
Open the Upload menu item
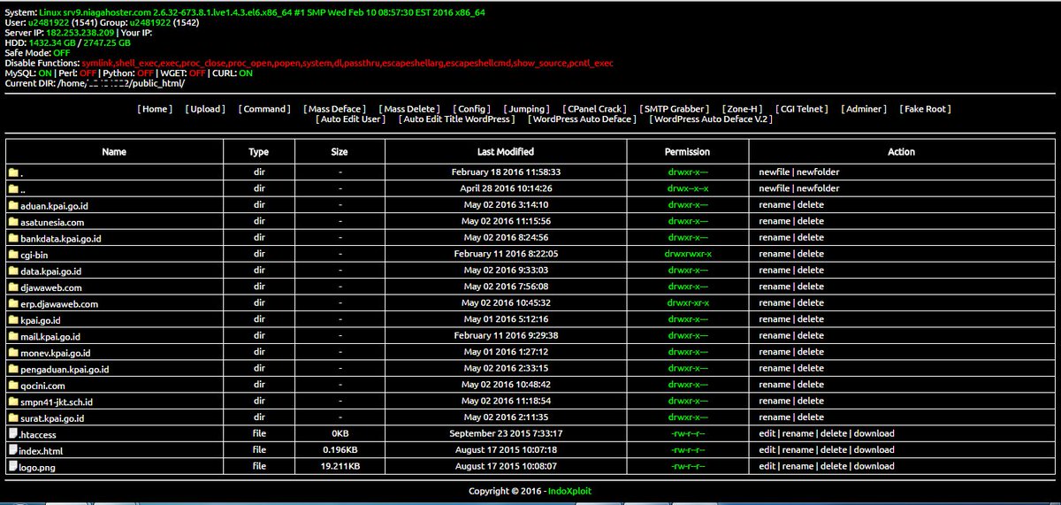(206, 109)
